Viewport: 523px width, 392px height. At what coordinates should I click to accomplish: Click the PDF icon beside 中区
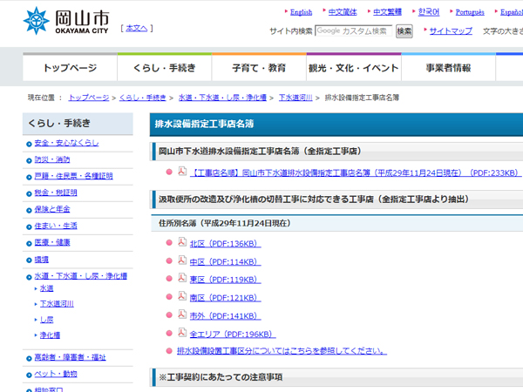pyautogui.click(x=182, y=261)
